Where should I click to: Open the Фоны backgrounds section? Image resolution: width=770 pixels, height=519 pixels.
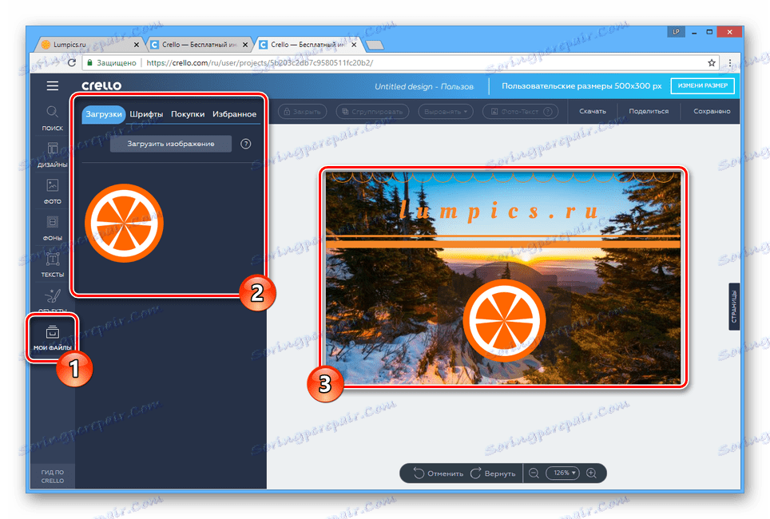(x=53, y=228)
